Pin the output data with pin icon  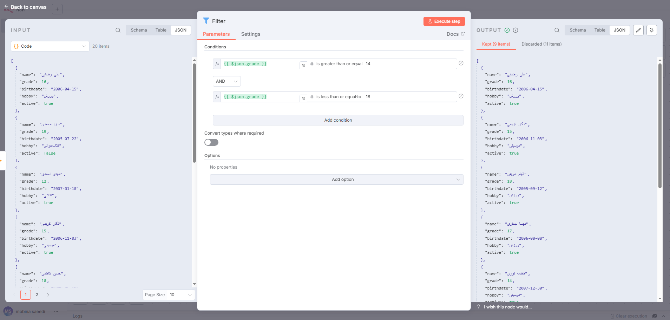click(652, 30)
